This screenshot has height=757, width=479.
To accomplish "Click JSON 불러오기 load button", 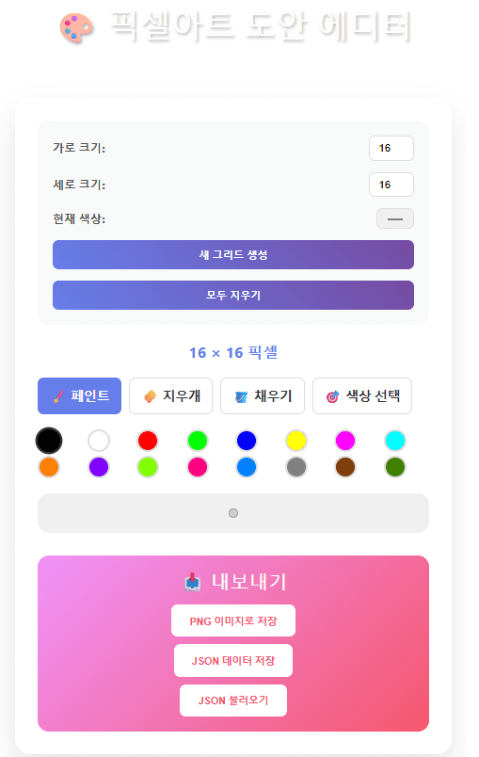I will coord(233,701).
